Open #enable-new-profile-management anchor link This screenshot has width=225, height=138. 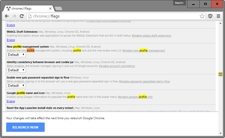coord(144,50)
